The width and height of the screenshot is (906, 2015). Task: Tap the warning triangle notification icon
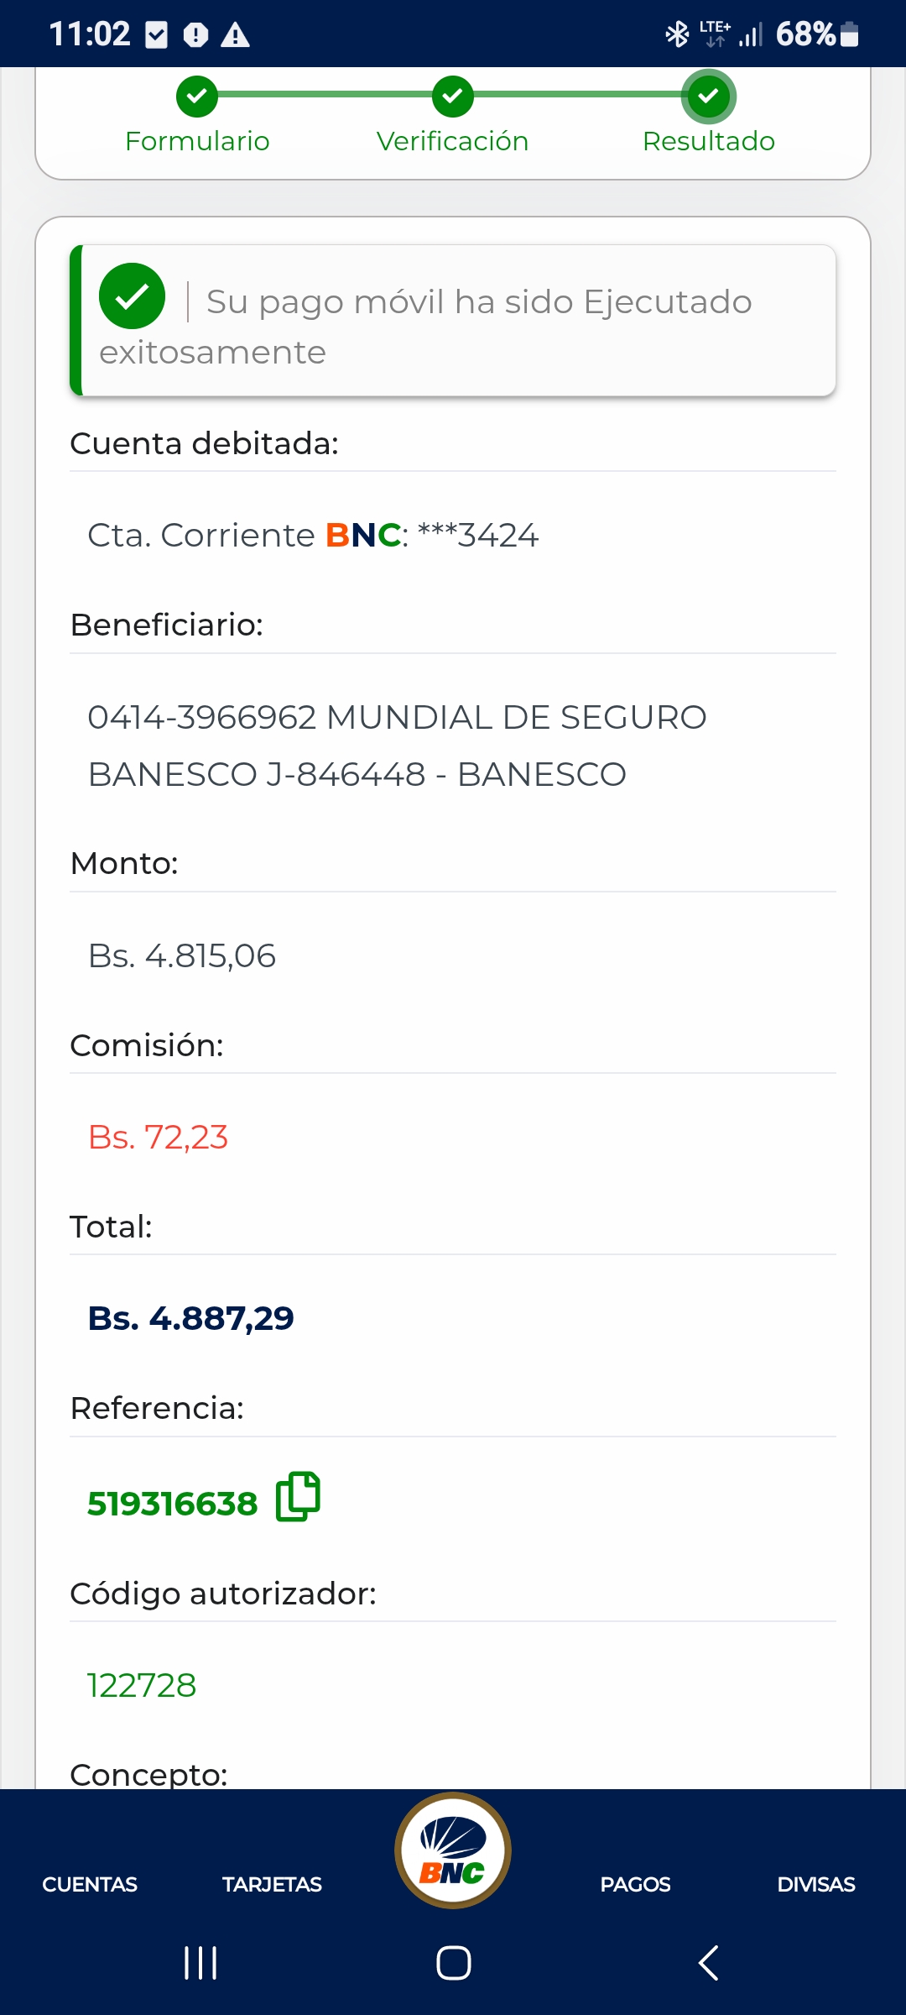tap(235, 35)
